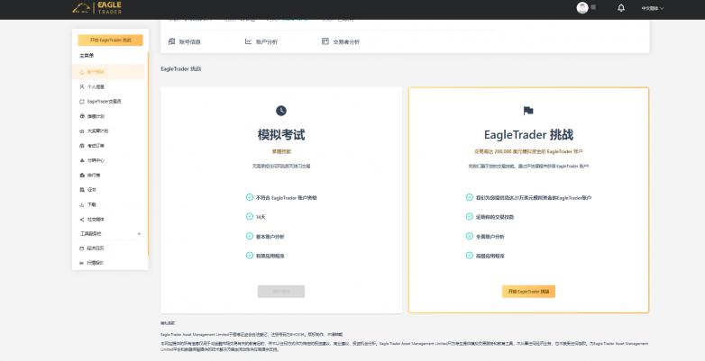
Task: Click the 社交媒体 share icon in sidebar
Action: (81, 219)
